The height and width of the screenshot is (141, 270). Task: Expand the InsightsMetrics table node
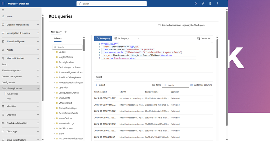54,57
